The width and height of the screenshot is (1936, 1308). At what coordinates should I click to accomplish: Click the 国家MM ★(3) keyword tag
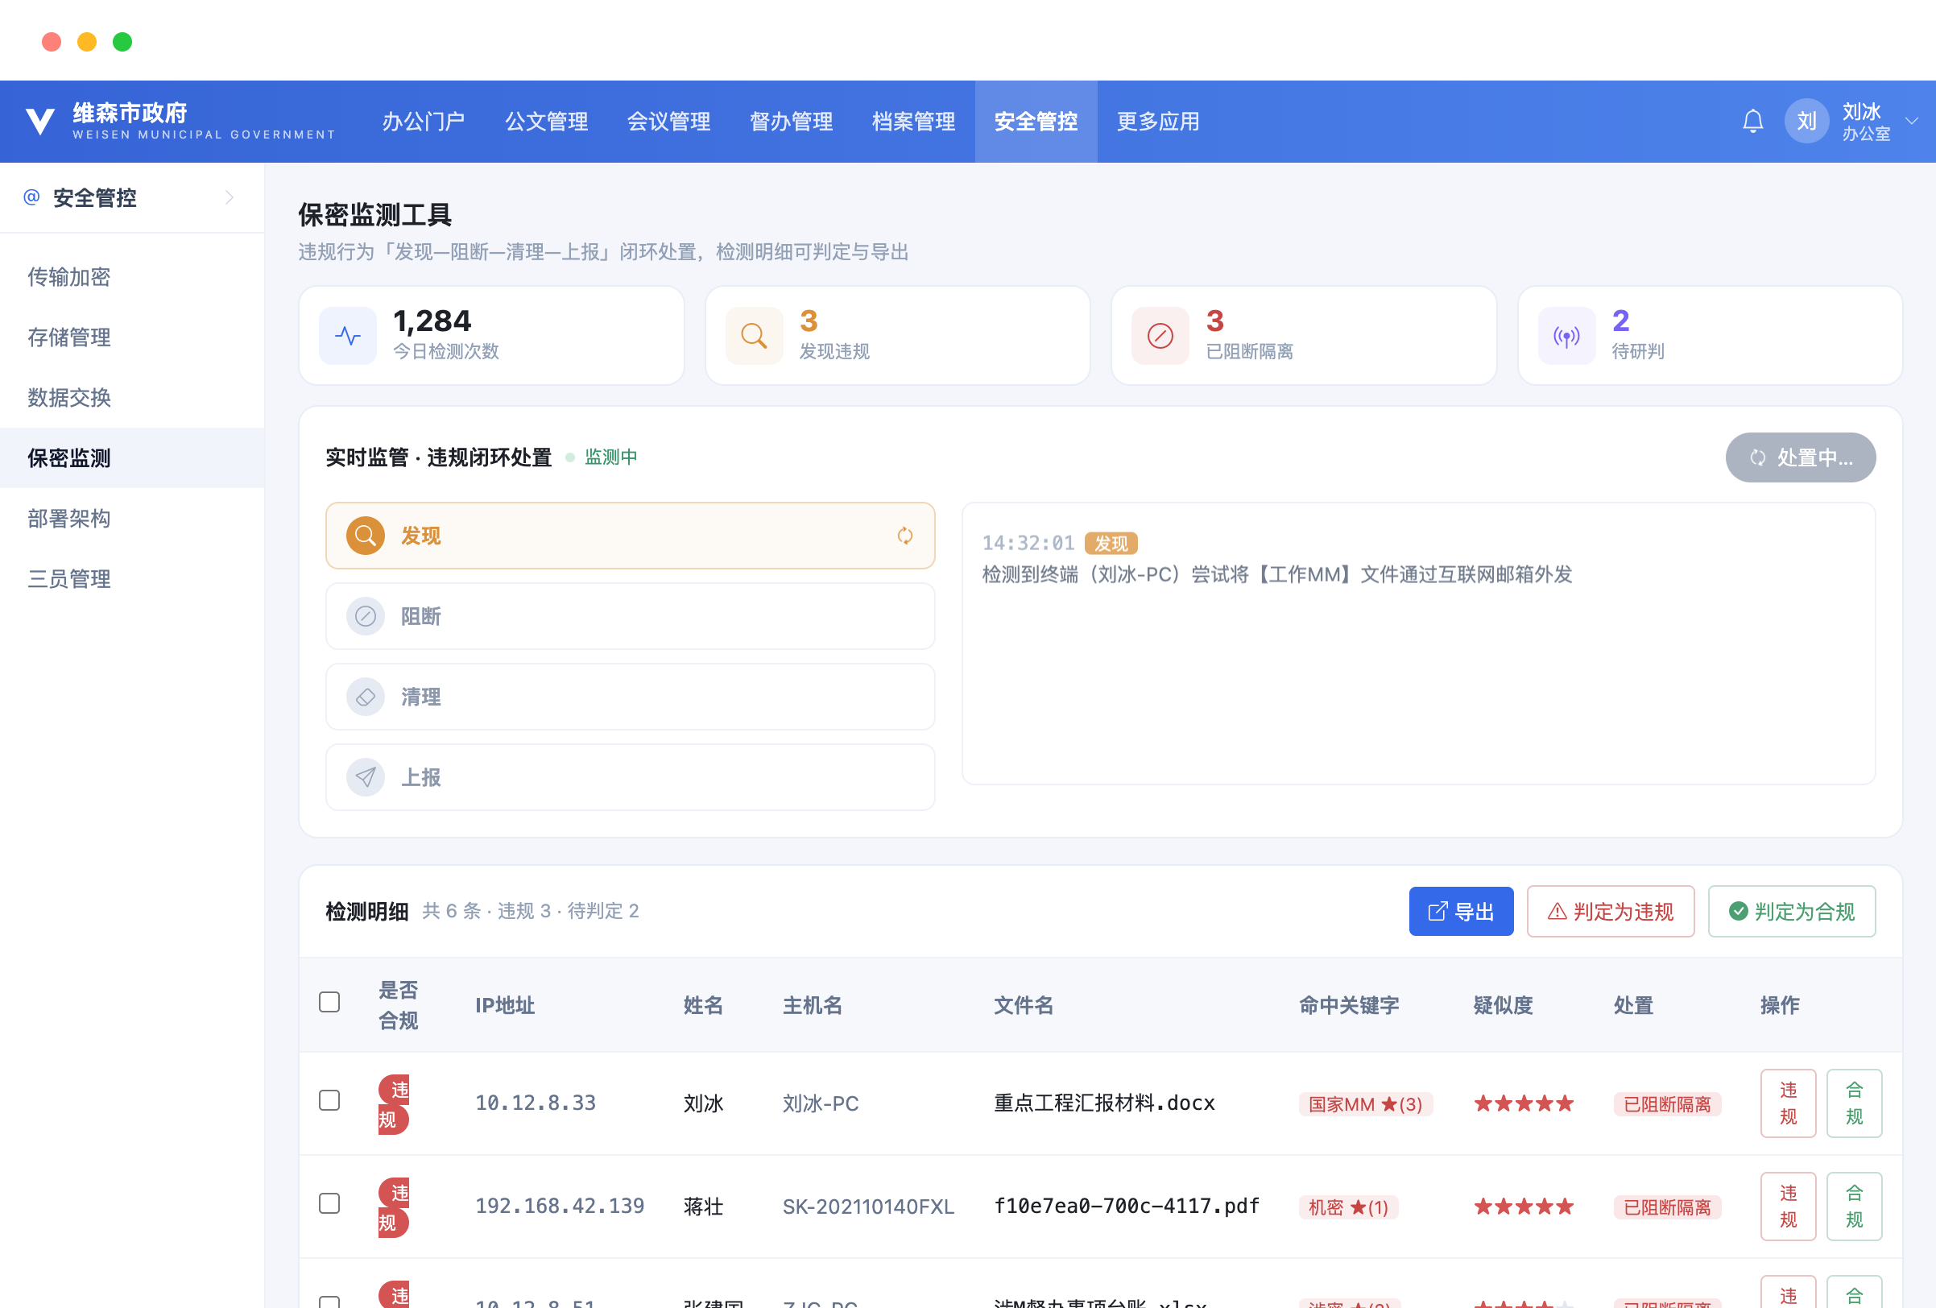click(1365, 1105)
